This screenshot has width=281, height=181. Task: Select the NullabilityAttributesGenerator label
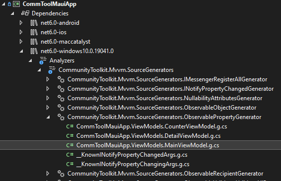[165, 98]
